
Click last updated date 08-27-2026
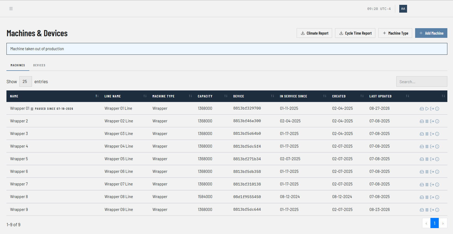click(379, 108)
